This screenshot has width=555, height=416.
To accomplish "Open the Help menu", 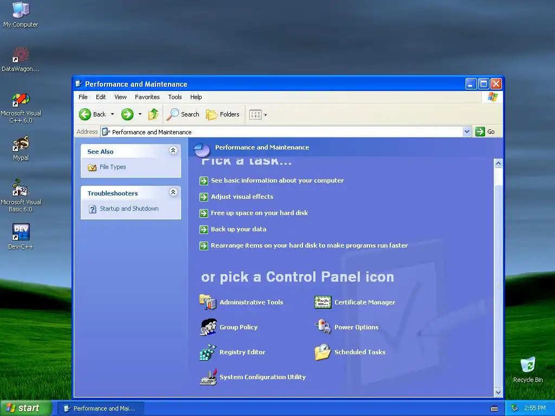I will pyautogui.click(x=196, y=97).
